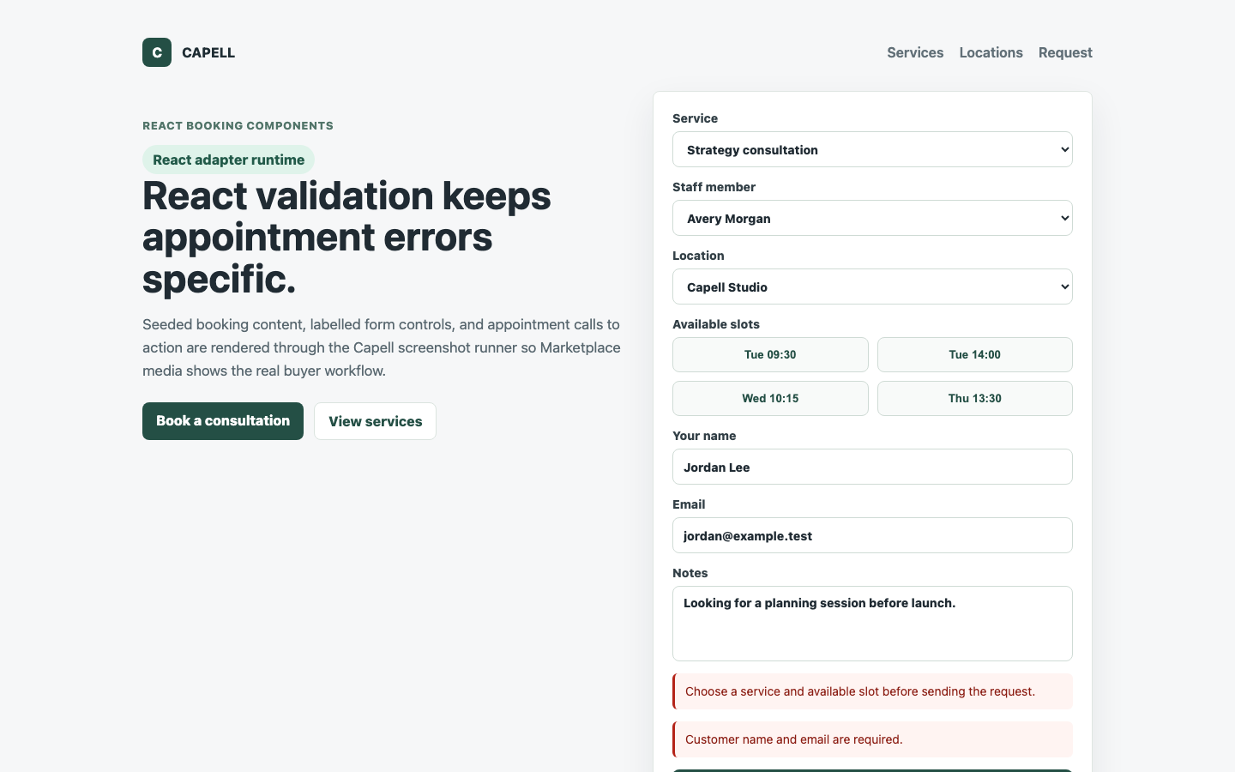Click the Available slots label
Image resolution: width=1235 pixels, height=772 pixels.
coord(716,324)
